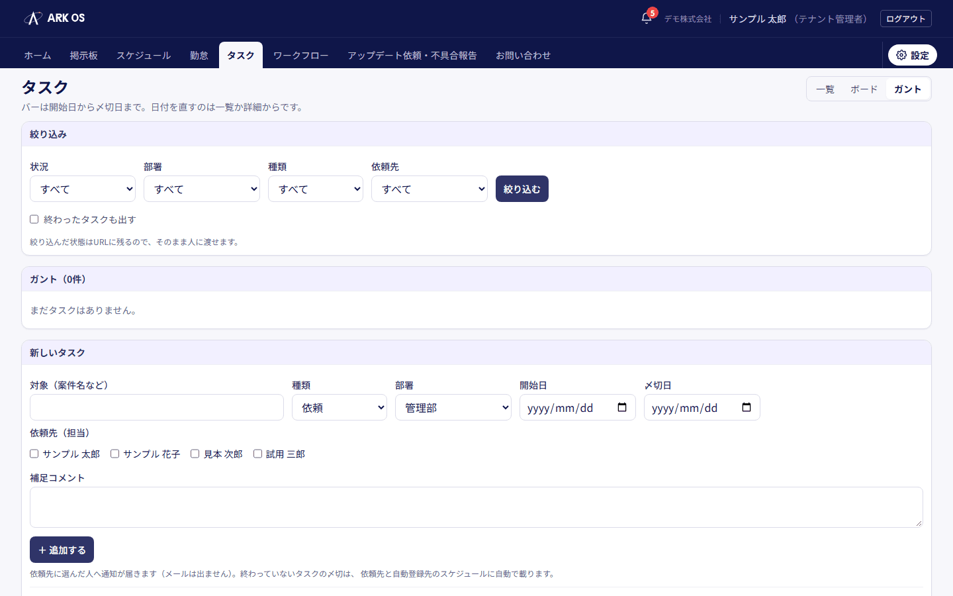This screenshot has height=596, width=953.
Task: Click the ARK OS logo
Action: [54, 18]
